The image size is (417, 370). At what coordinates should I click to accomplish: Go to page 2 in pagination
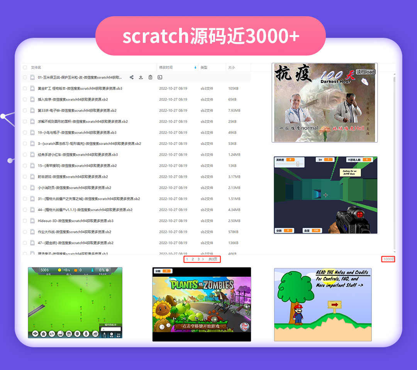point(193,259)
